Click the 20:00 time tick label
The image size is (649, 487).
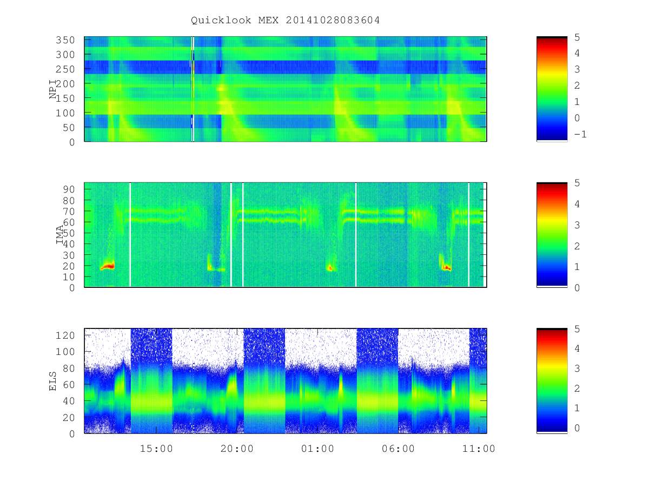pyautogui.click(x=237, y=449)
